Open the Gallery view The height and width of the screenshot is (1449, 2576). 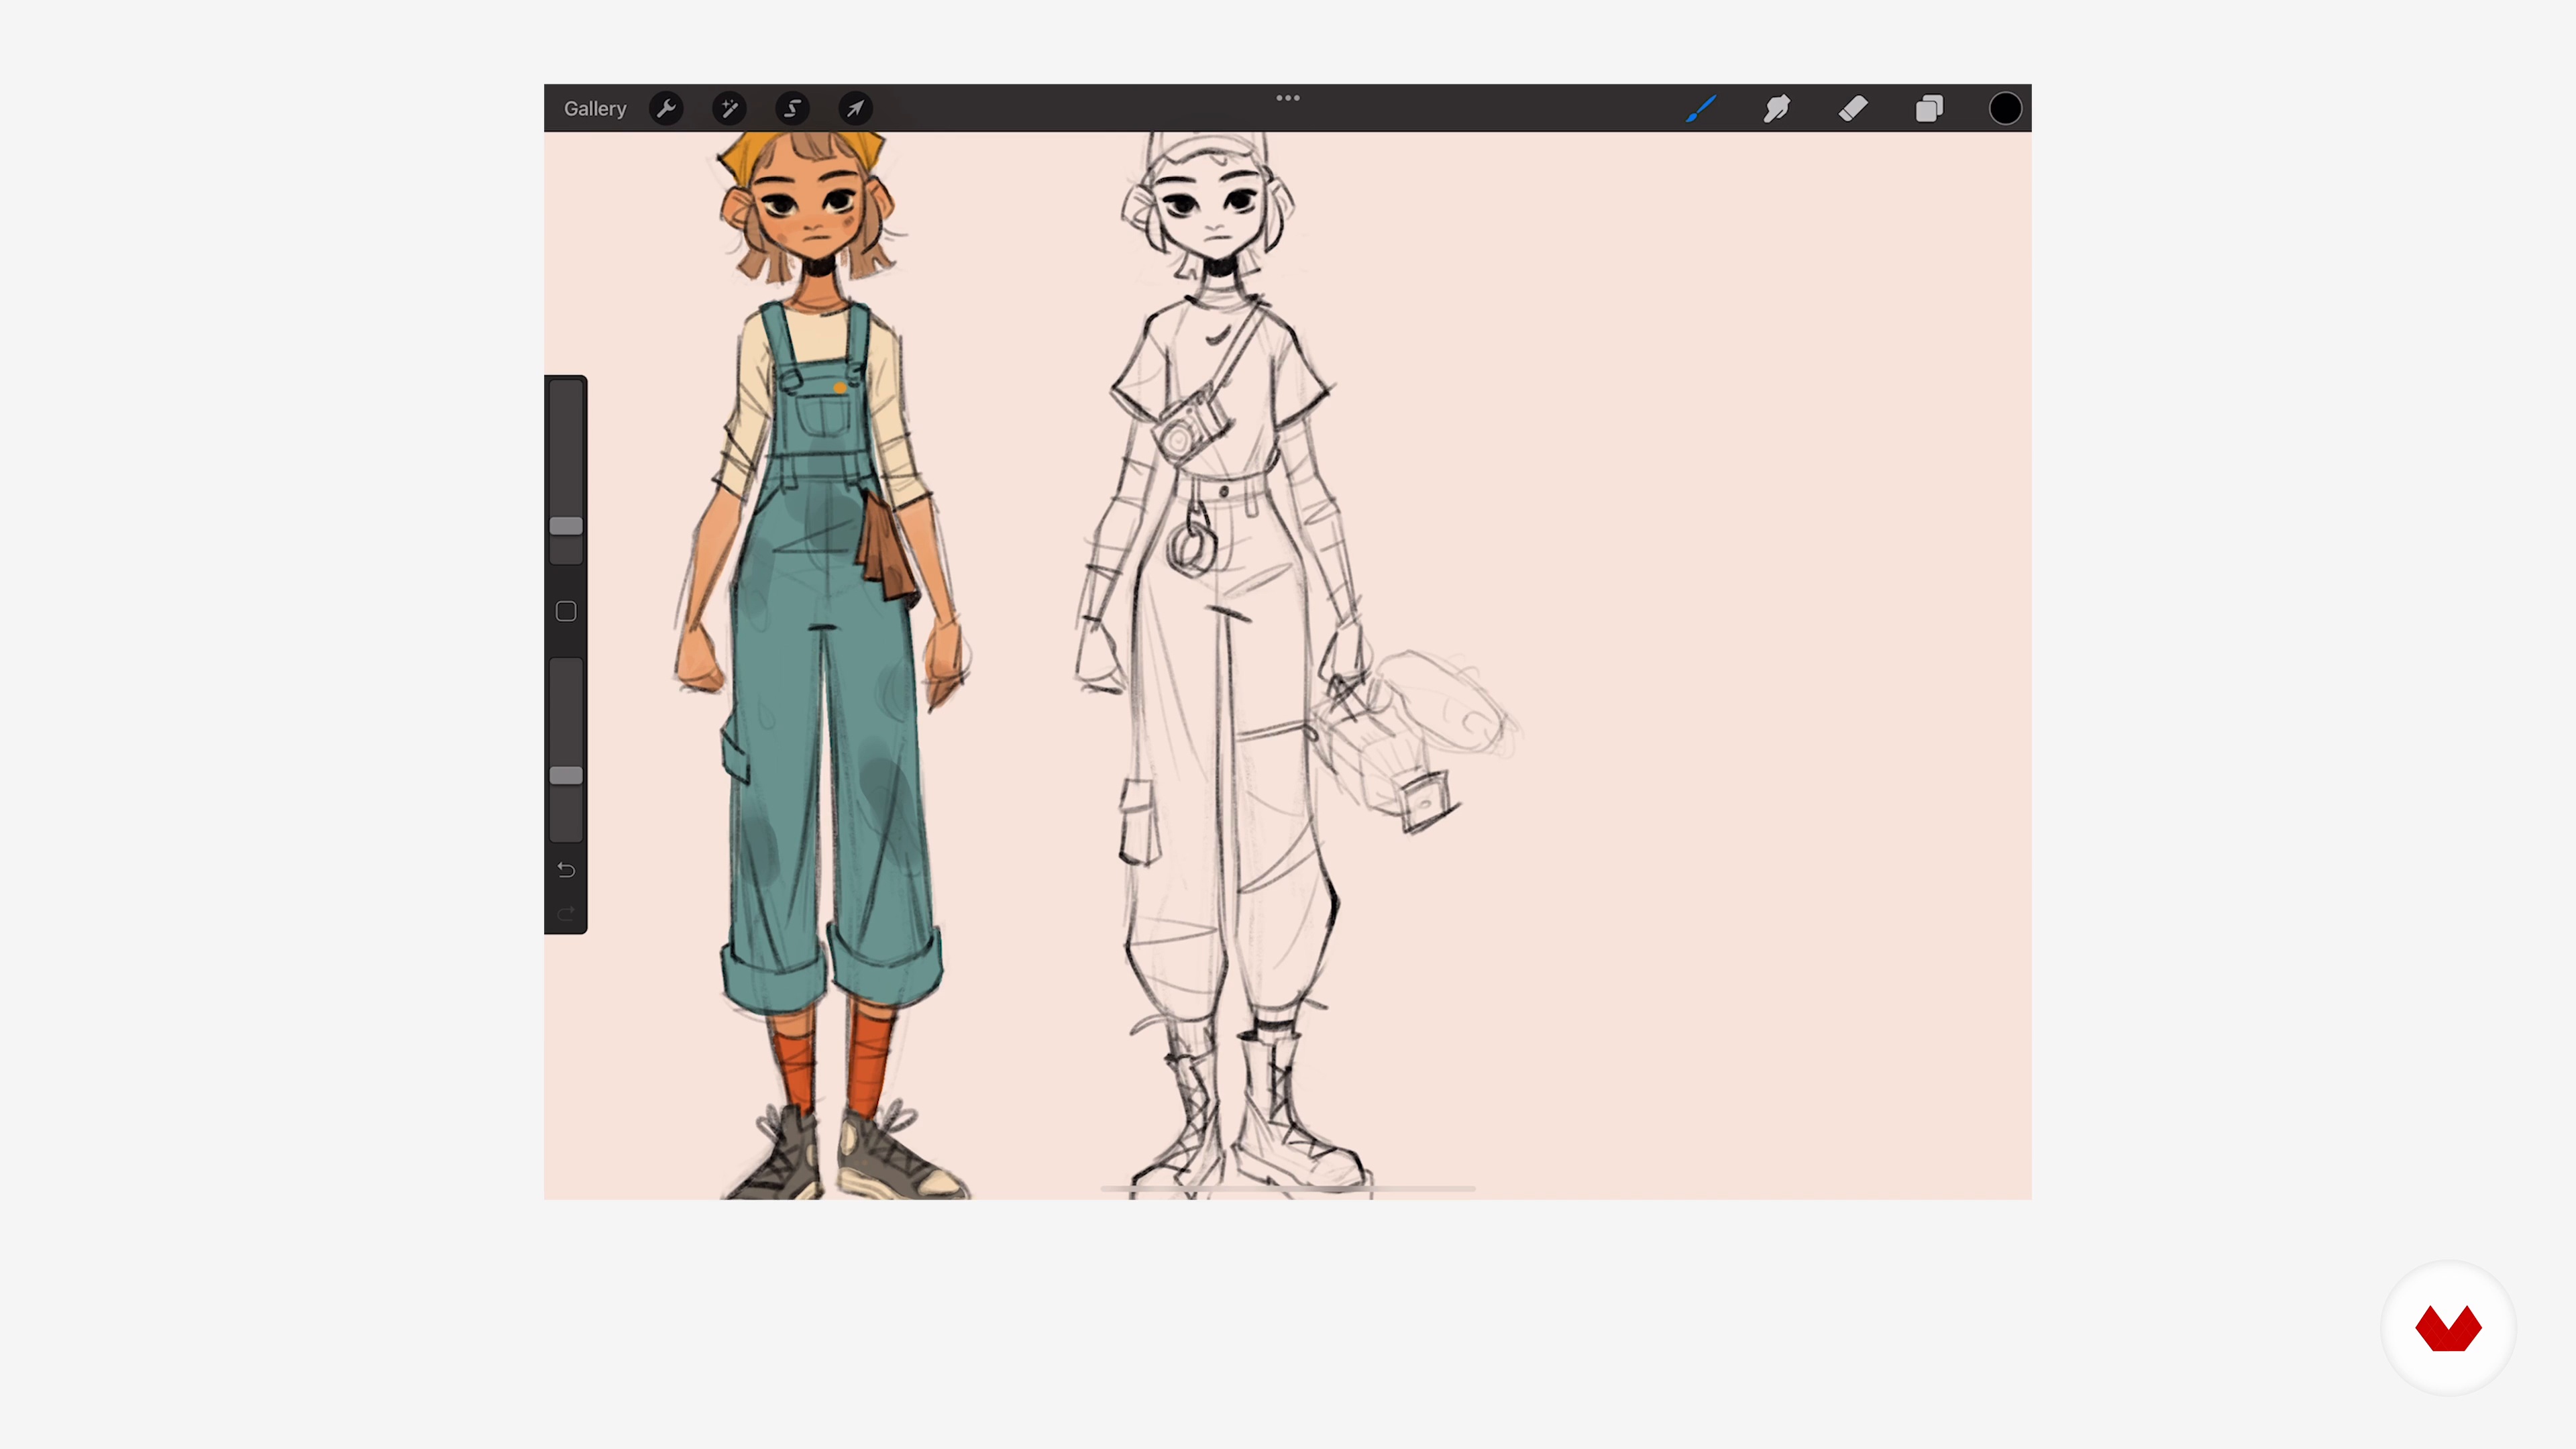click(595, 108)
